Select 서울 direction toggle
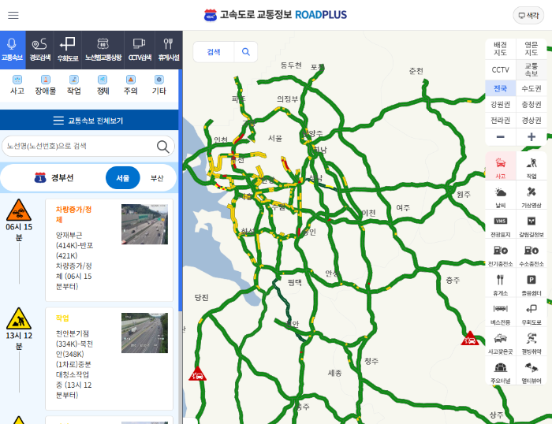Viewport: 552px width, 424px height. [122, 177]
